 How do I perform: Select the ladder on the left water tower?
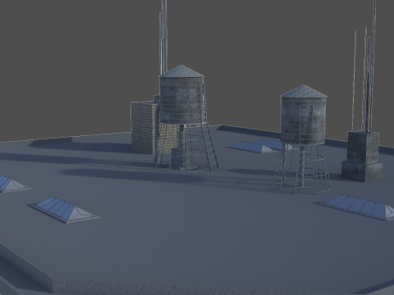pyautogui.click(x=208, y=126)
